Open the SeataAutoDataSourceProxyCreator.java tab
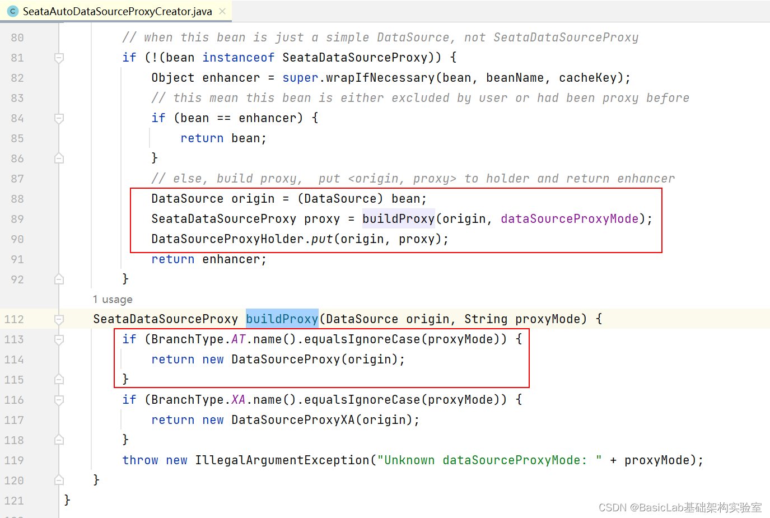770x518 pixels. [x=117, y=11]
